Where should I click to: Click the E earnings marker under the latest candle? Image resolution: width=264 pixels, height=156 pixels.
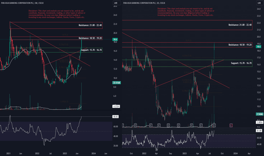pyautogui.click(x=214, y=125)
